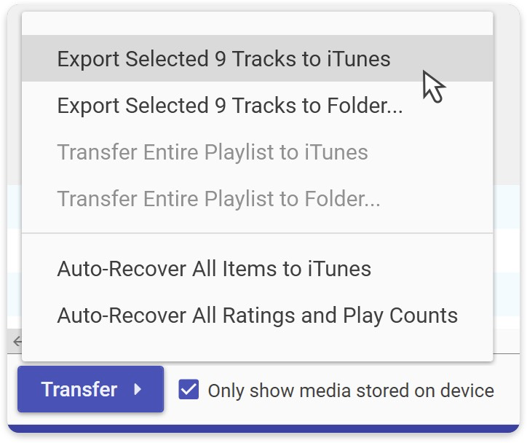
Task: Click Transfer Entire Playlist to iTunes
Action: coord(212,152)
